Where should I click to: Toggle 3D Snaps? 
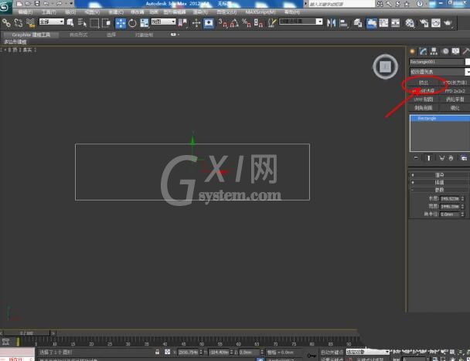[x=223, y=22]
